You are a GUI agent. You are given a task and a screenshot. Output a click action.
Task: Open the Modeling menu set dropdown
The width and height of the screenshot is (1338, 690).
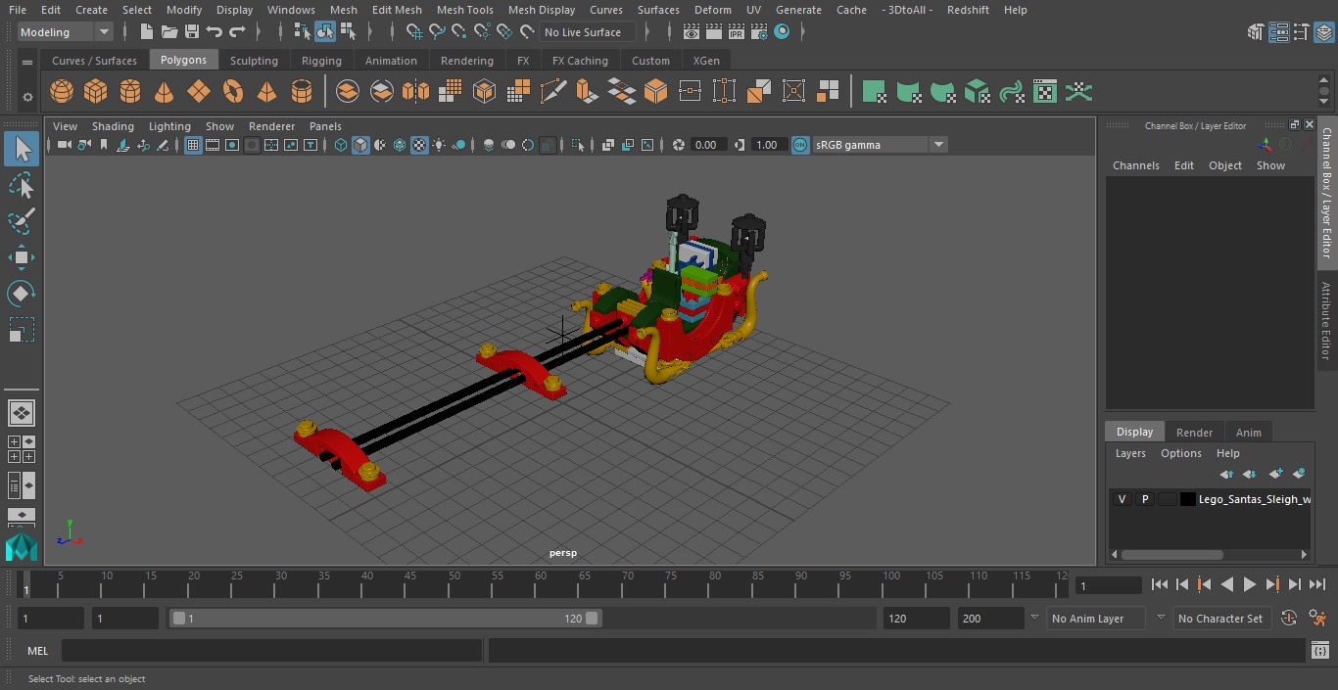tap(66, 32)
